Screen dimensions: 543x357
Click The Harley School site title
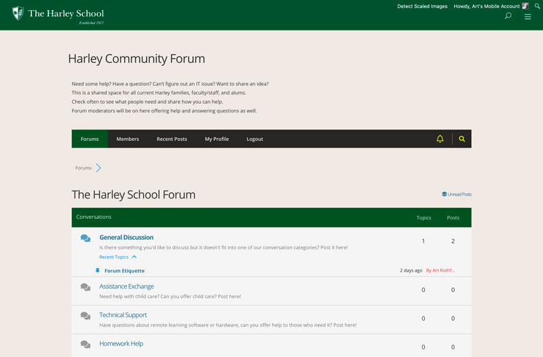[66, 14]
